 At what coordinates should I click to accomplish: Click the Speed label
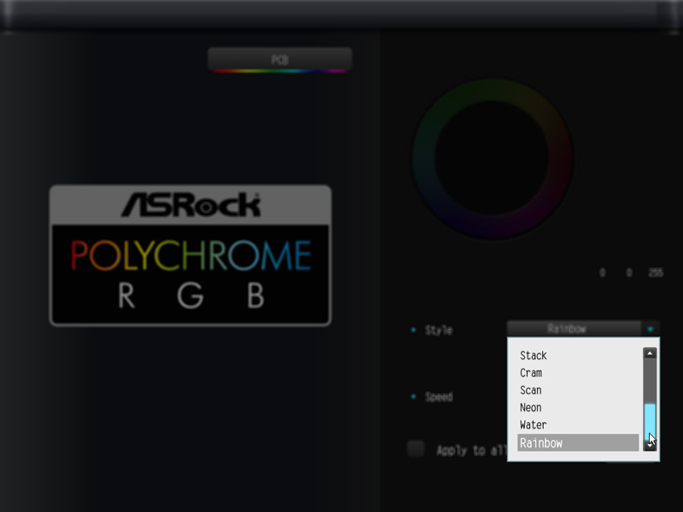coord(439,397)
